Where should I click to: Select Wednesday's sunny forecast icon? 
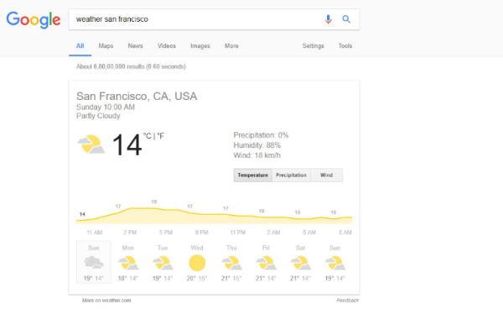(197, 263)
